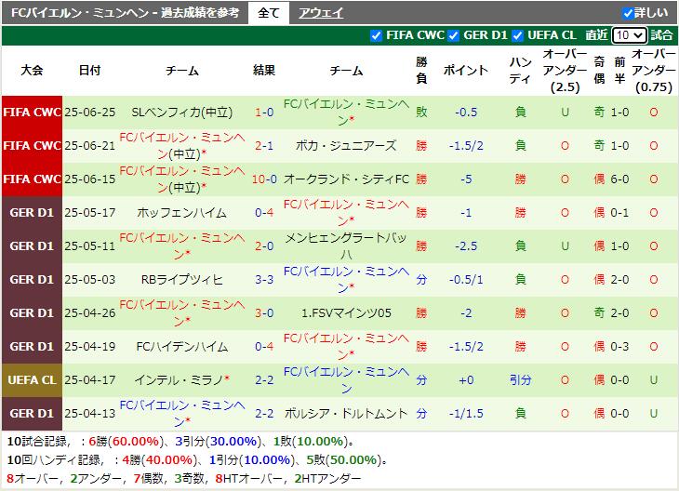Click the 10試合記録 summary line

pyautogui.click(x=181, y=441)
